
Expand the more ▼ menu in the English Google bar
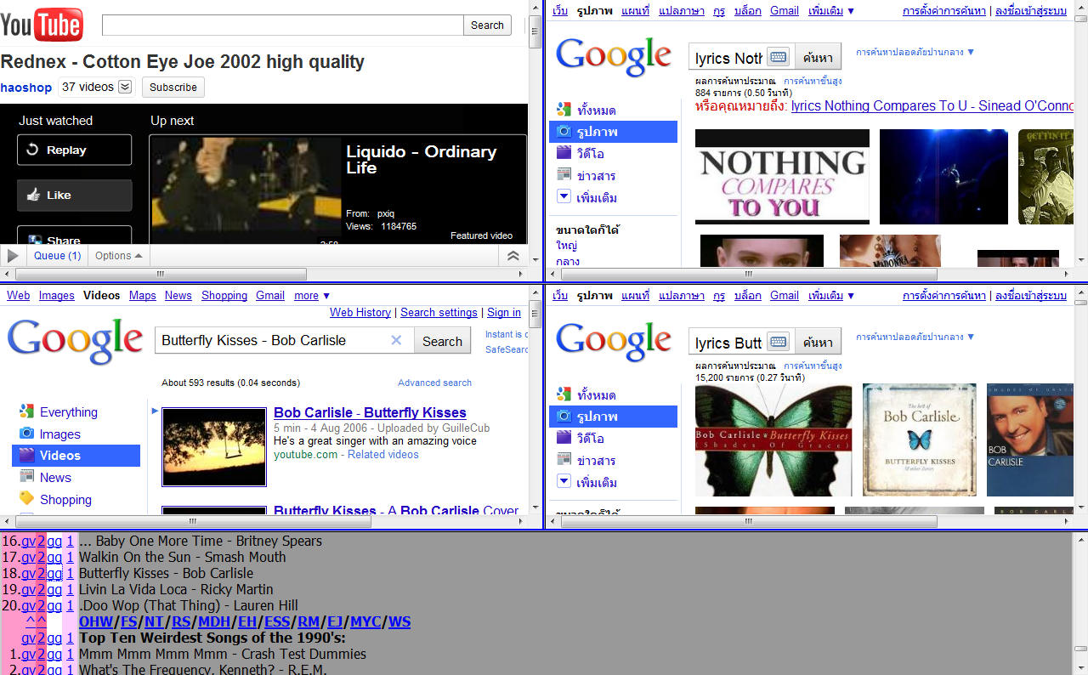pyautogui.click(x=312, y=295)
